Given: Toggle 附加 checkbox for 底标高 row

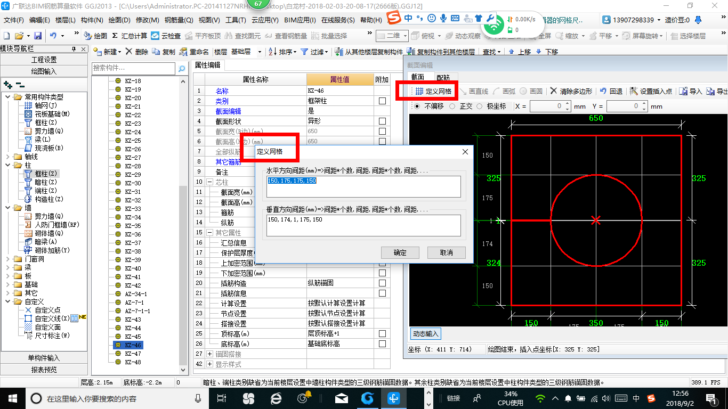Looking at the screenshot, I should 382,343.
